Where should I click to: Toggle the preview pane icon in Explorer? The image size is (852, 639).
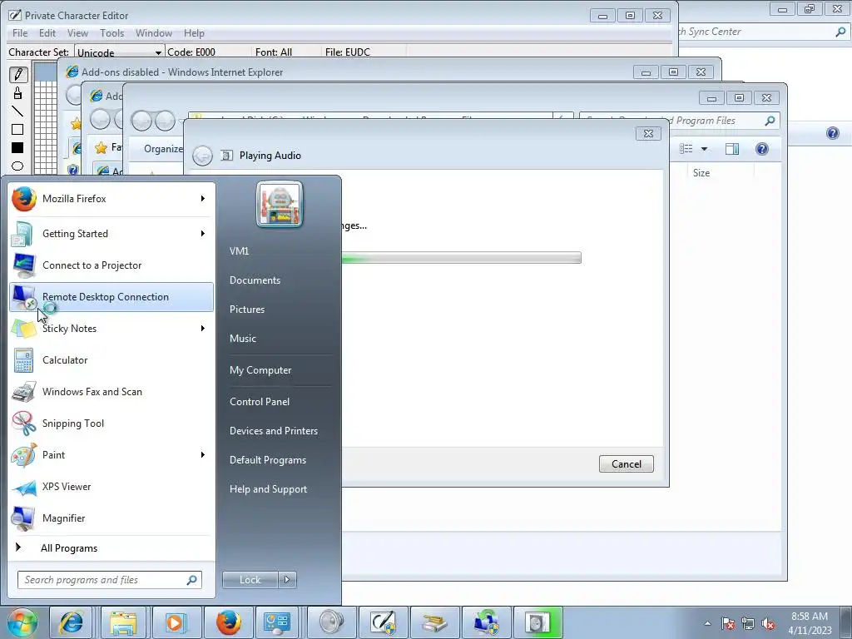pos(732,149)
